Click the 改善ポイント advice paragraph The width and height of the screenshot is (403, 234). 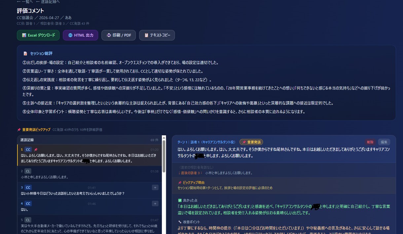point(284,230)
